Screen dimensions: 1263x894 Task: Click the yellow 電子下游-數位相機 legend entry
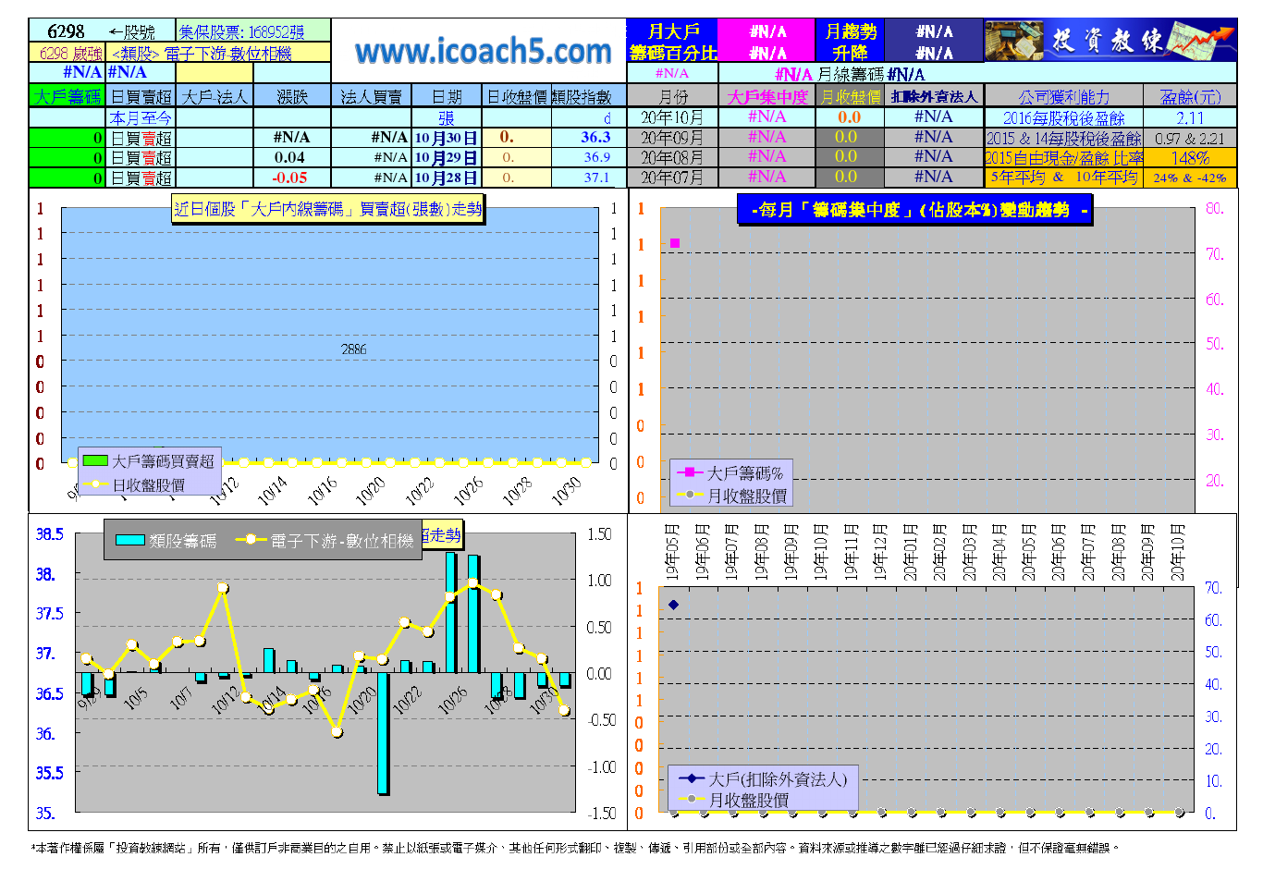pyautogui.click(x=325, y=540)
